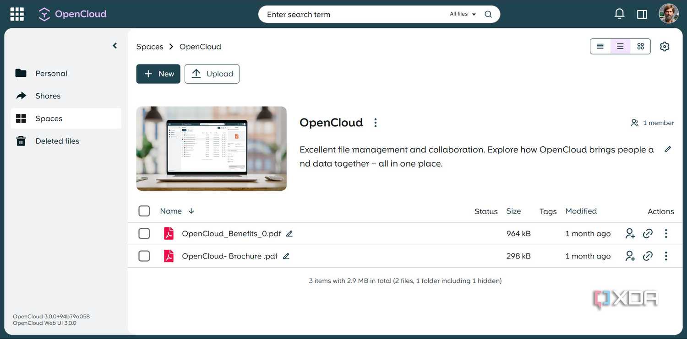The image size is (687, 339).
Task: Toggle the Name sort arrow
Action: pos(191,211)
